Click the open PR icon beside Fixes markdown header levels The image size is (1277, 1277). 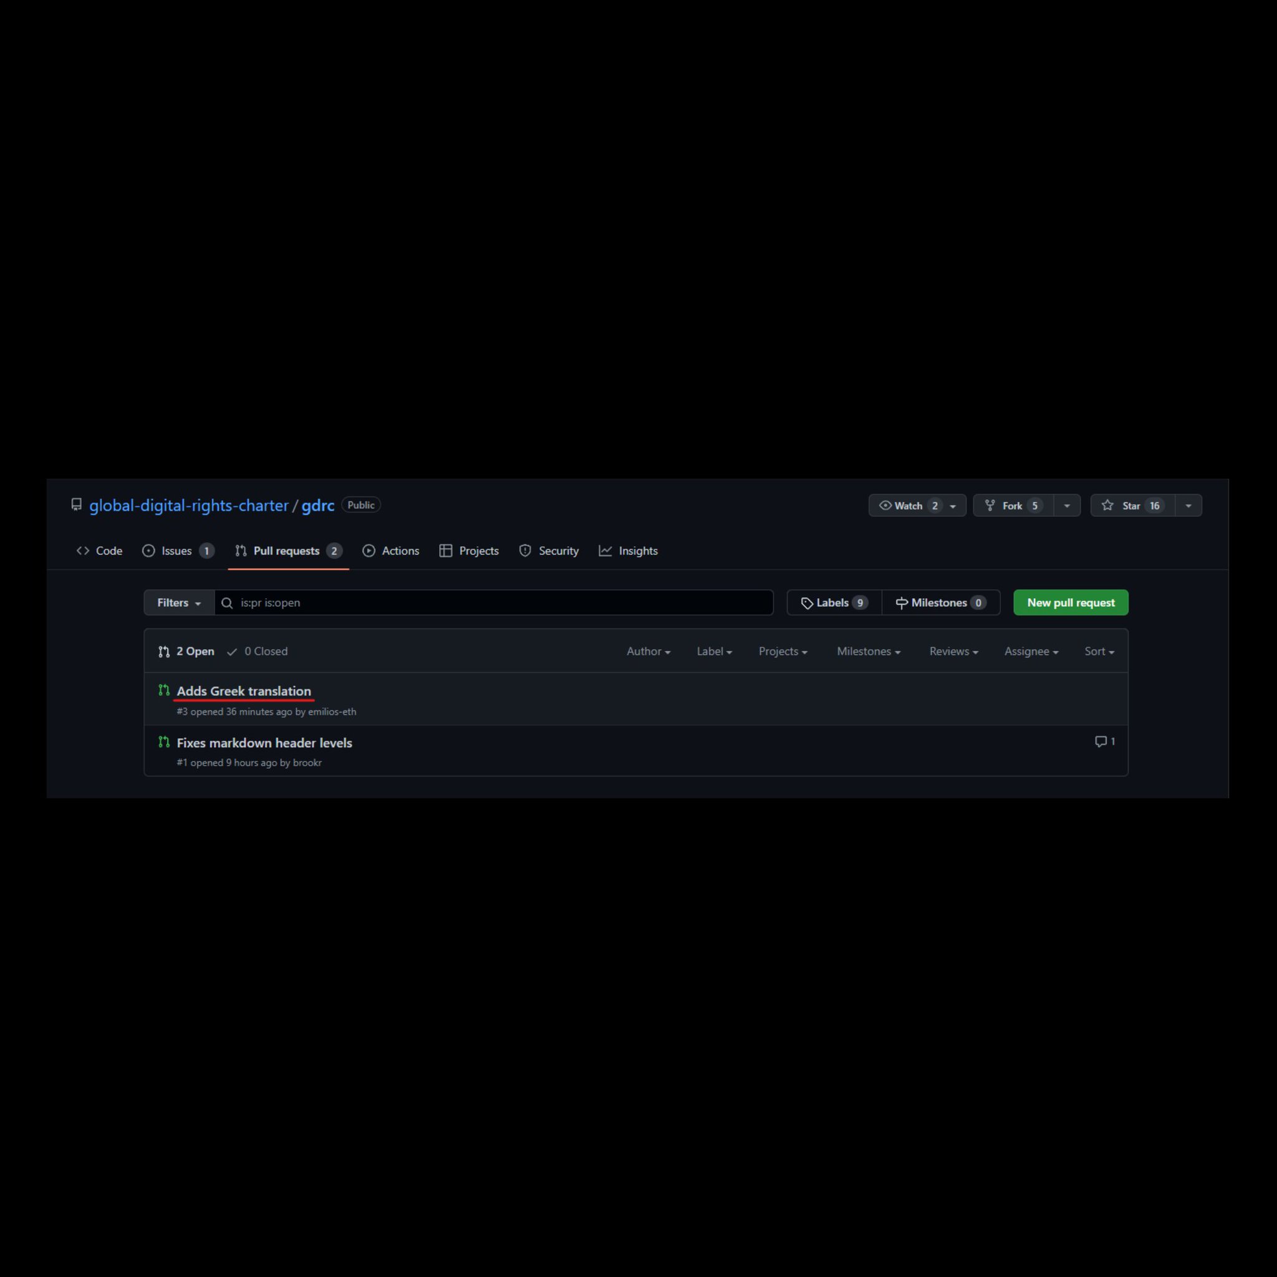tap(164, 741)
